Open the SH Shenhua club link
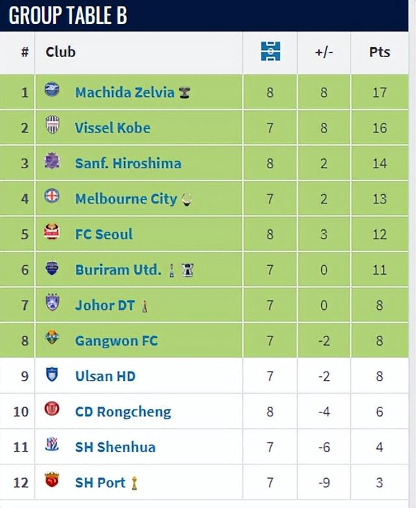 point(115,447)
